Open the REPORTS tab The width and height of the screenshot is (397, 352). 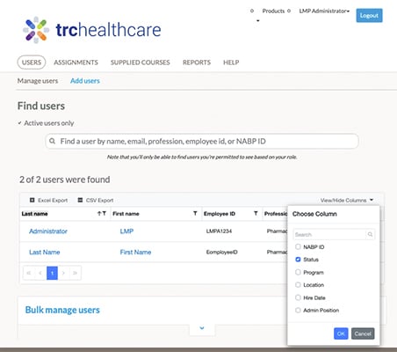(197, 62)
